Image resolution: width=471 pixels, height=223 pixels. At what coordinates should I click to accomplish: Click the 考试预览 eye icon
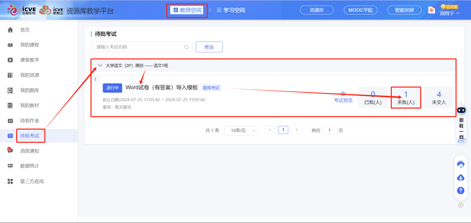point(343,94)
